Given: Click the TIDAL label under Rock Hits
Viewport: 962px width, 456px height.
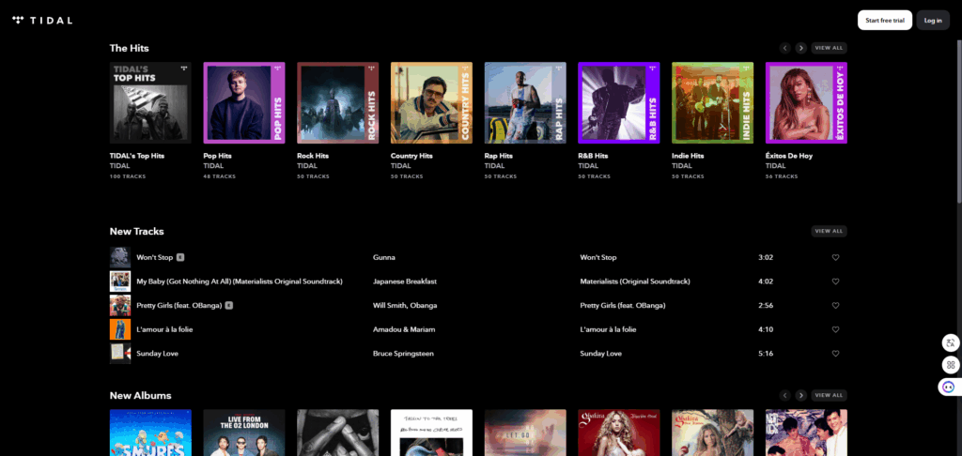Looking at the screenshot, I should click(x=307, y=165).
